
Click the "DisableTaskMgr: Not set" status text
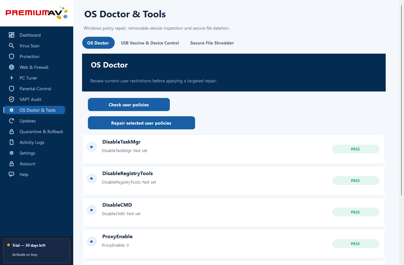click(125, 151)
